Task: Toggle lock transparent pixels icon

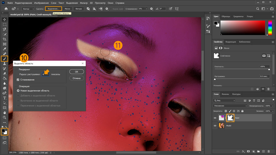Action: pyautogui.click(x=226, y=111)
